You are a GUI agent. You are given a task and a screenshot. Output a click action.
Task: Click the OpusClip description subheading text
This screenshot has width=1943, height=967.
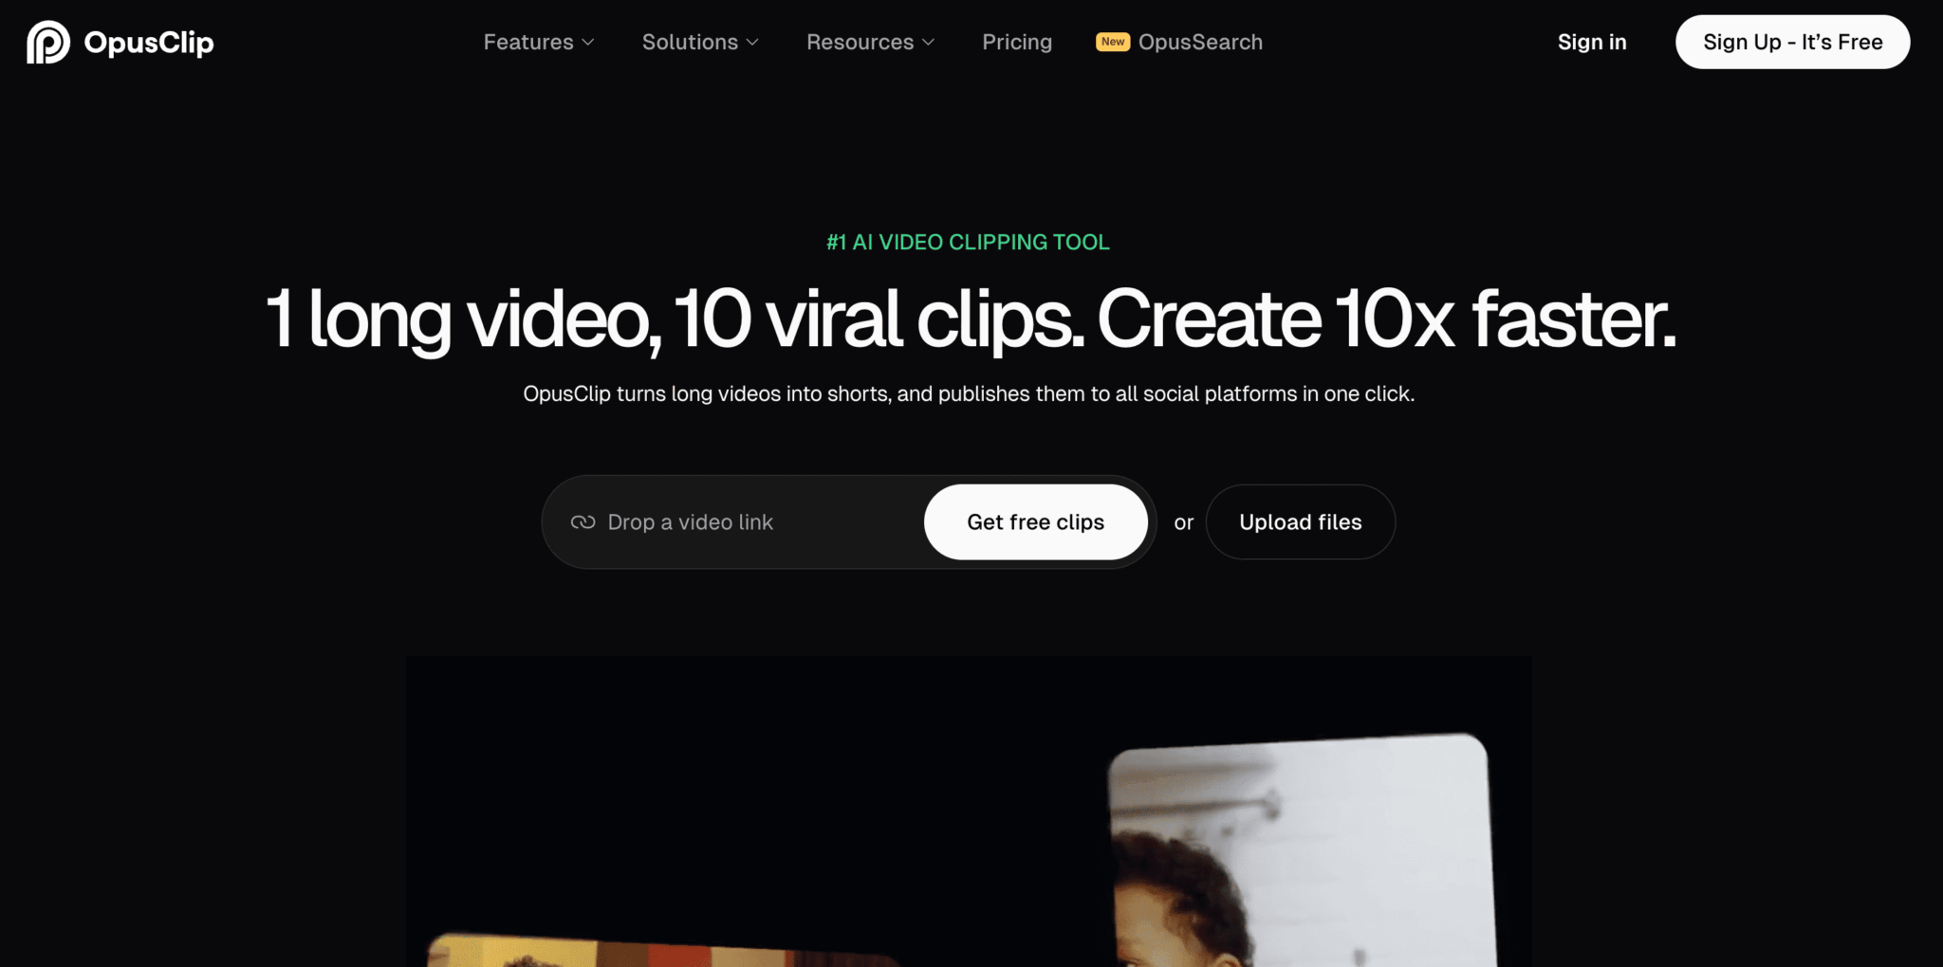[968, 394]
